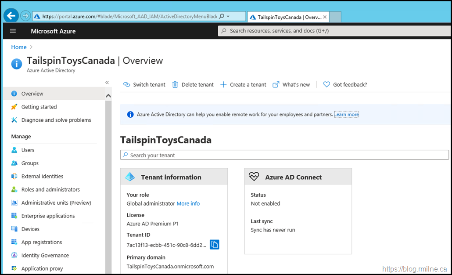Click the browser back arrow button
Viewport: 452px width, 275px height.
[x=11, y=16]
